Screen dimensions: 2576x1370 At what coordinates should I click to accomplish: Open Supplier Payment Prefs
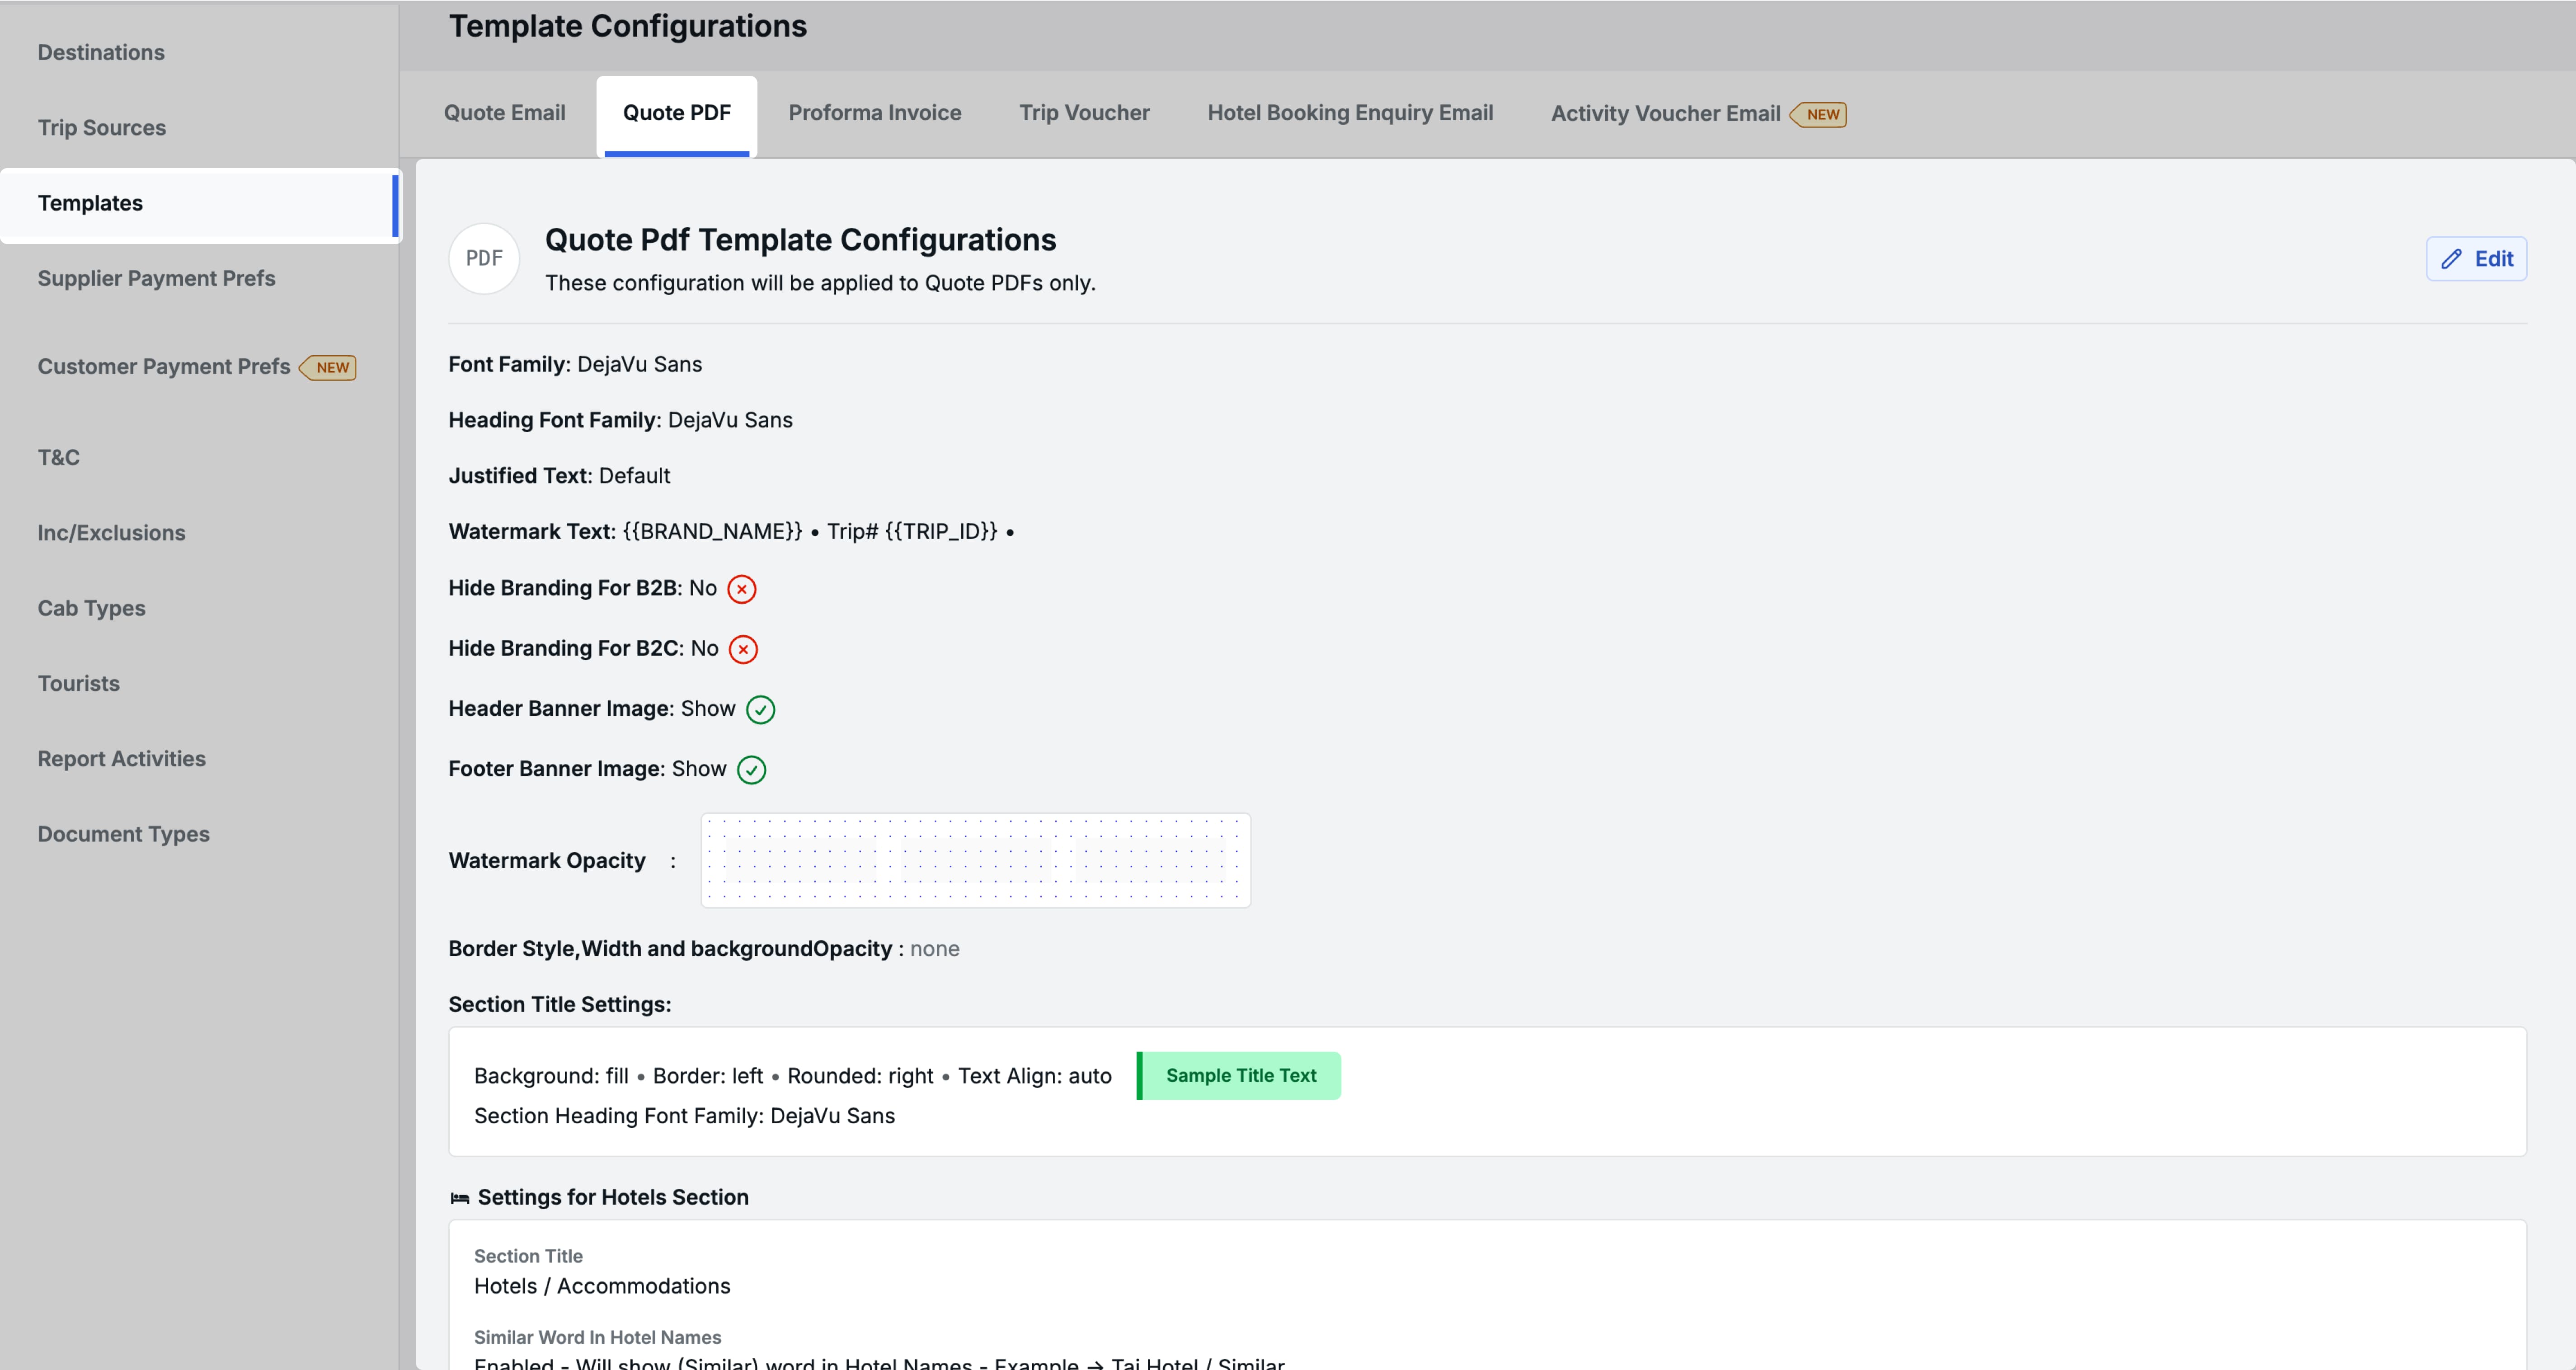coord(157,278)
